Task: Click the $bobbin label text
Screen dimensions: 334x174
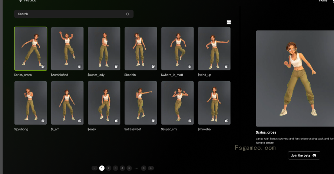Action: [x=130, y=75]
